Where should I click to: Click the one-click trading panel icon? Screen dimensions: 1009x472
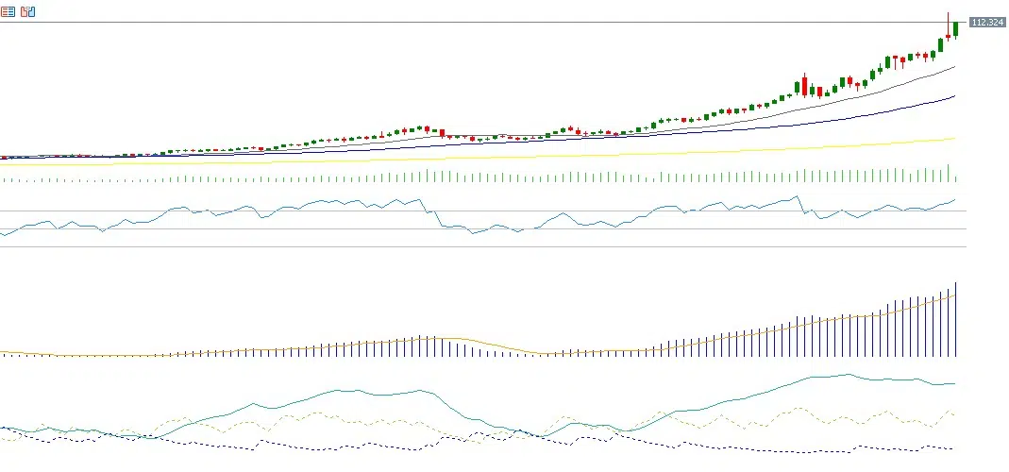27,12
